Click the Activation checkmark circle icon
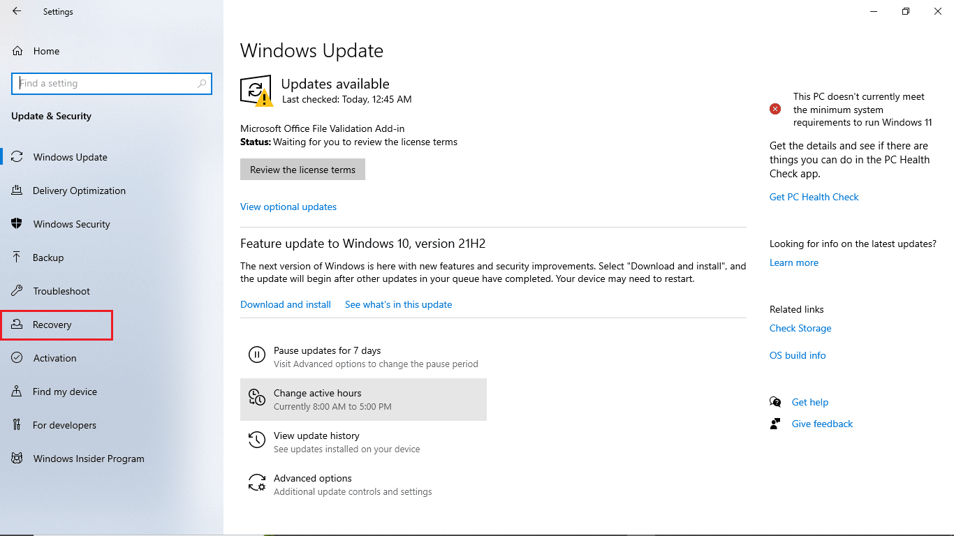The image size is (954, 536). (x=17, y=358)
